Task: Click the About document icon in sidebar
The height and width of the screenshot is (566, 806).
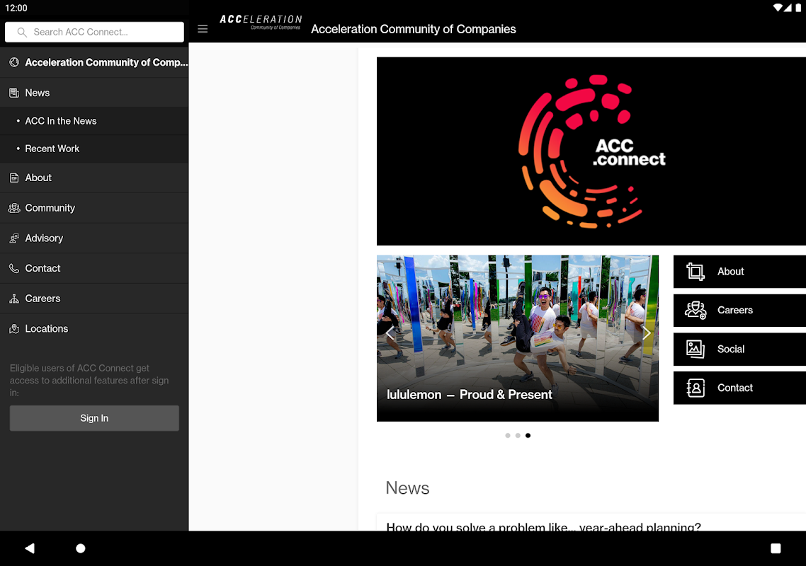Action: (x=14, y=178)
